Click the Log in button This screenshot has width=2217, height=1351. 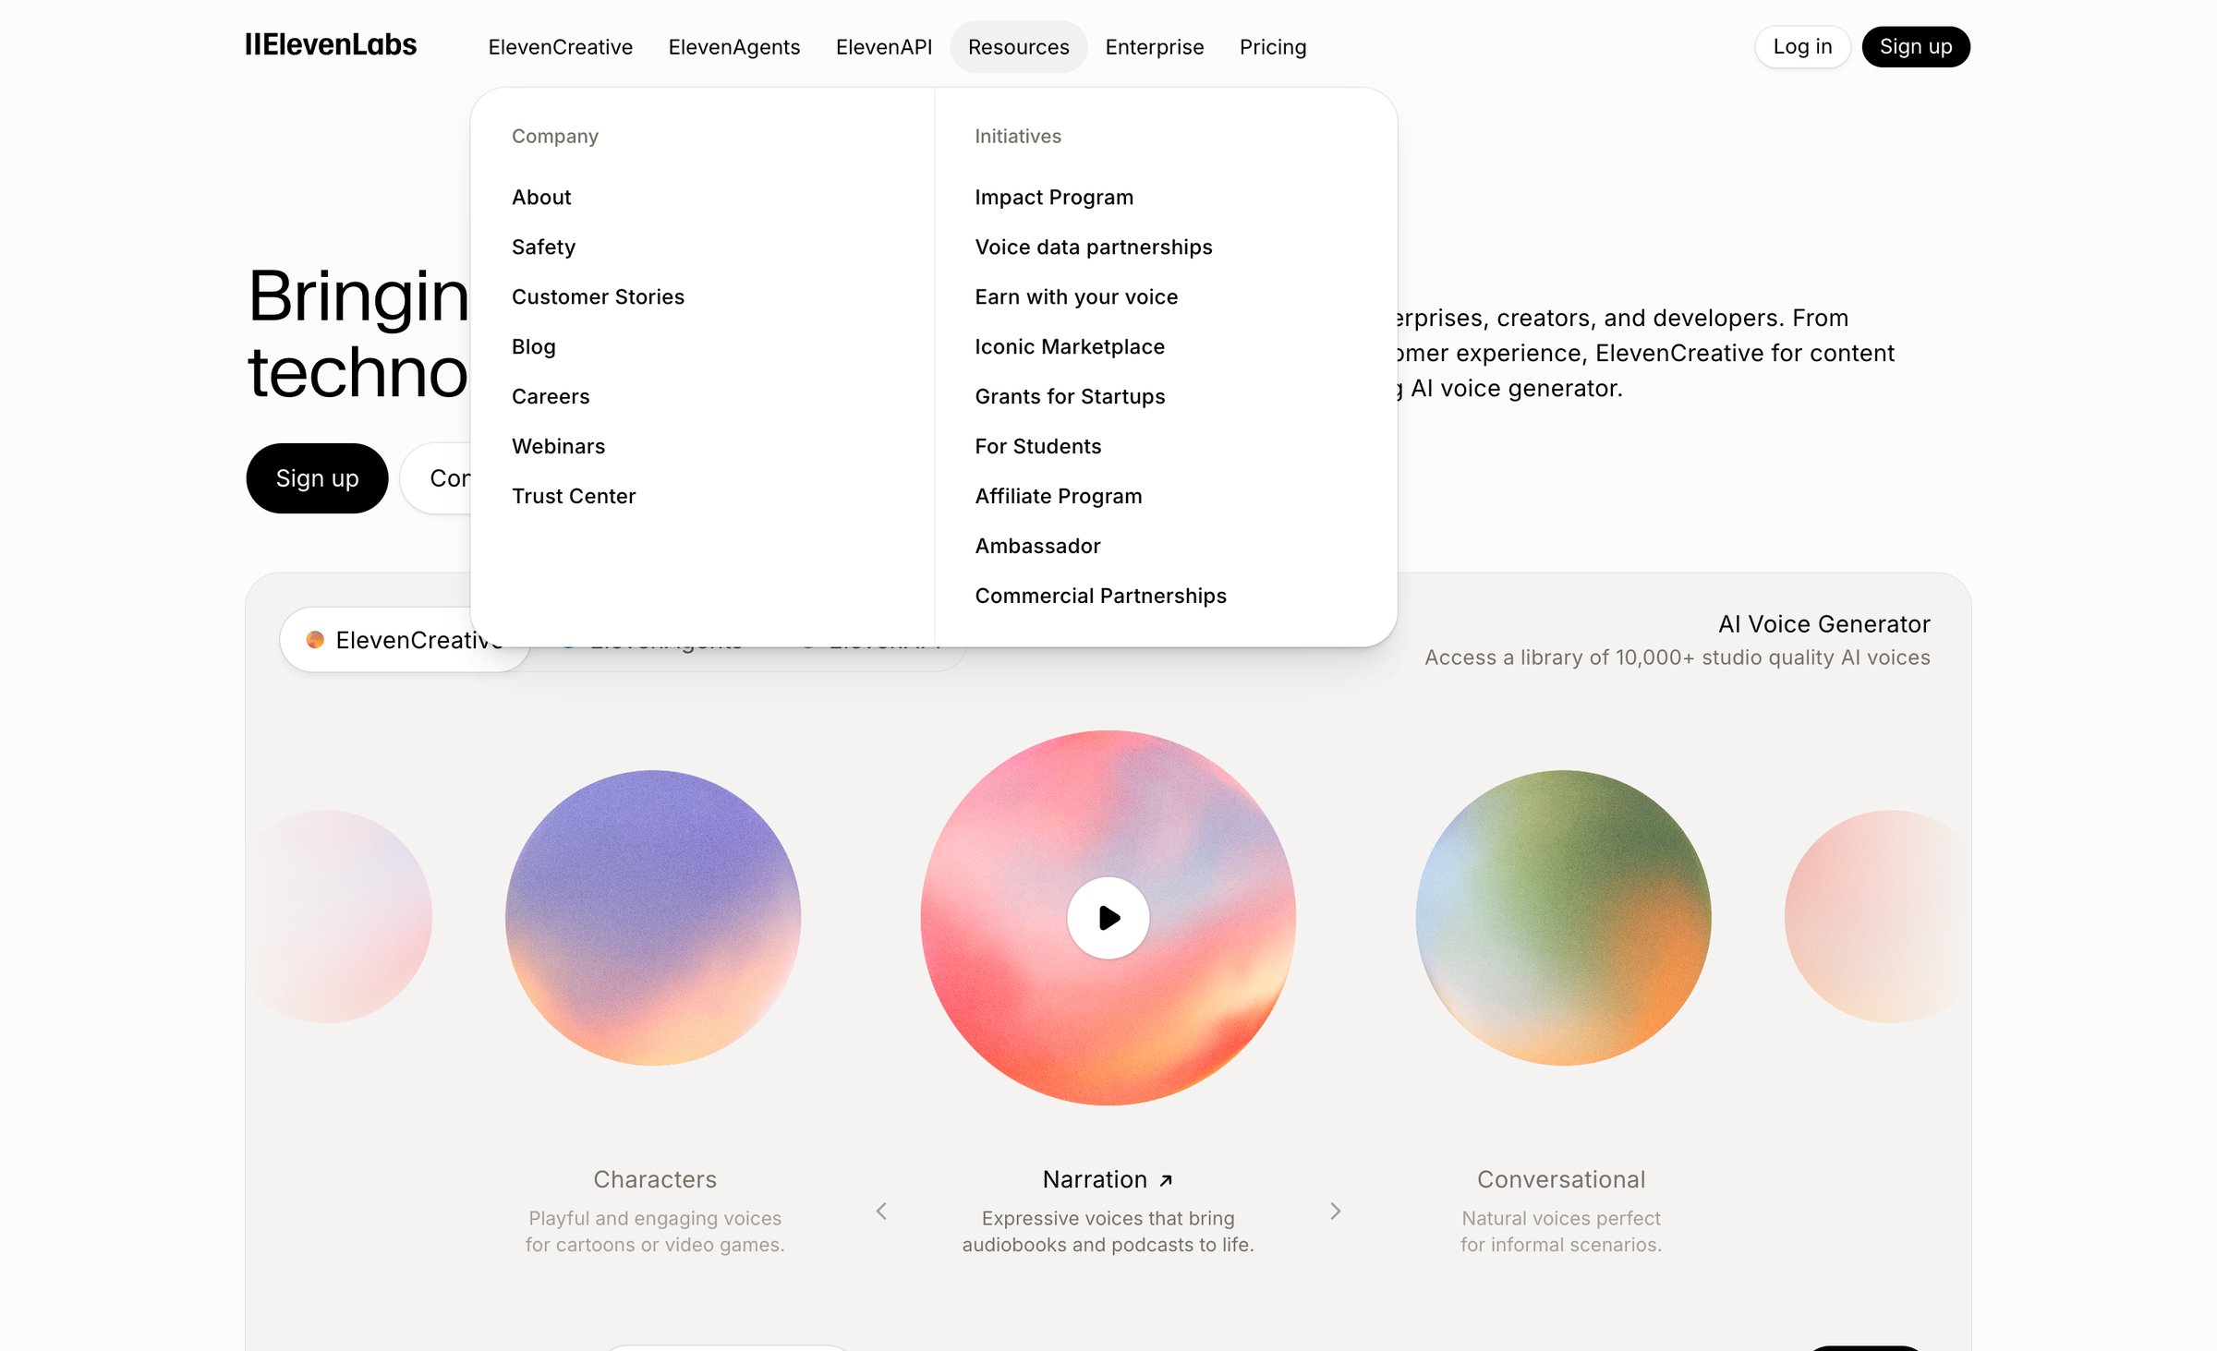point(1801,46)
